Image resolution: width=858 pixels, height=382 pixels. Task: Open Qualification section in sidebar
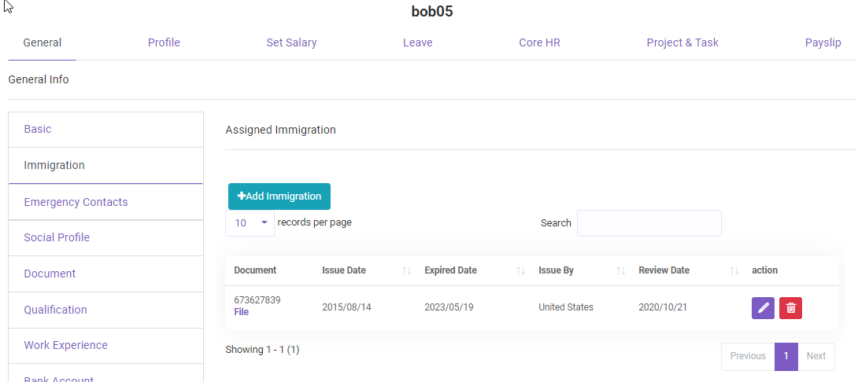(x=55, y=310)
